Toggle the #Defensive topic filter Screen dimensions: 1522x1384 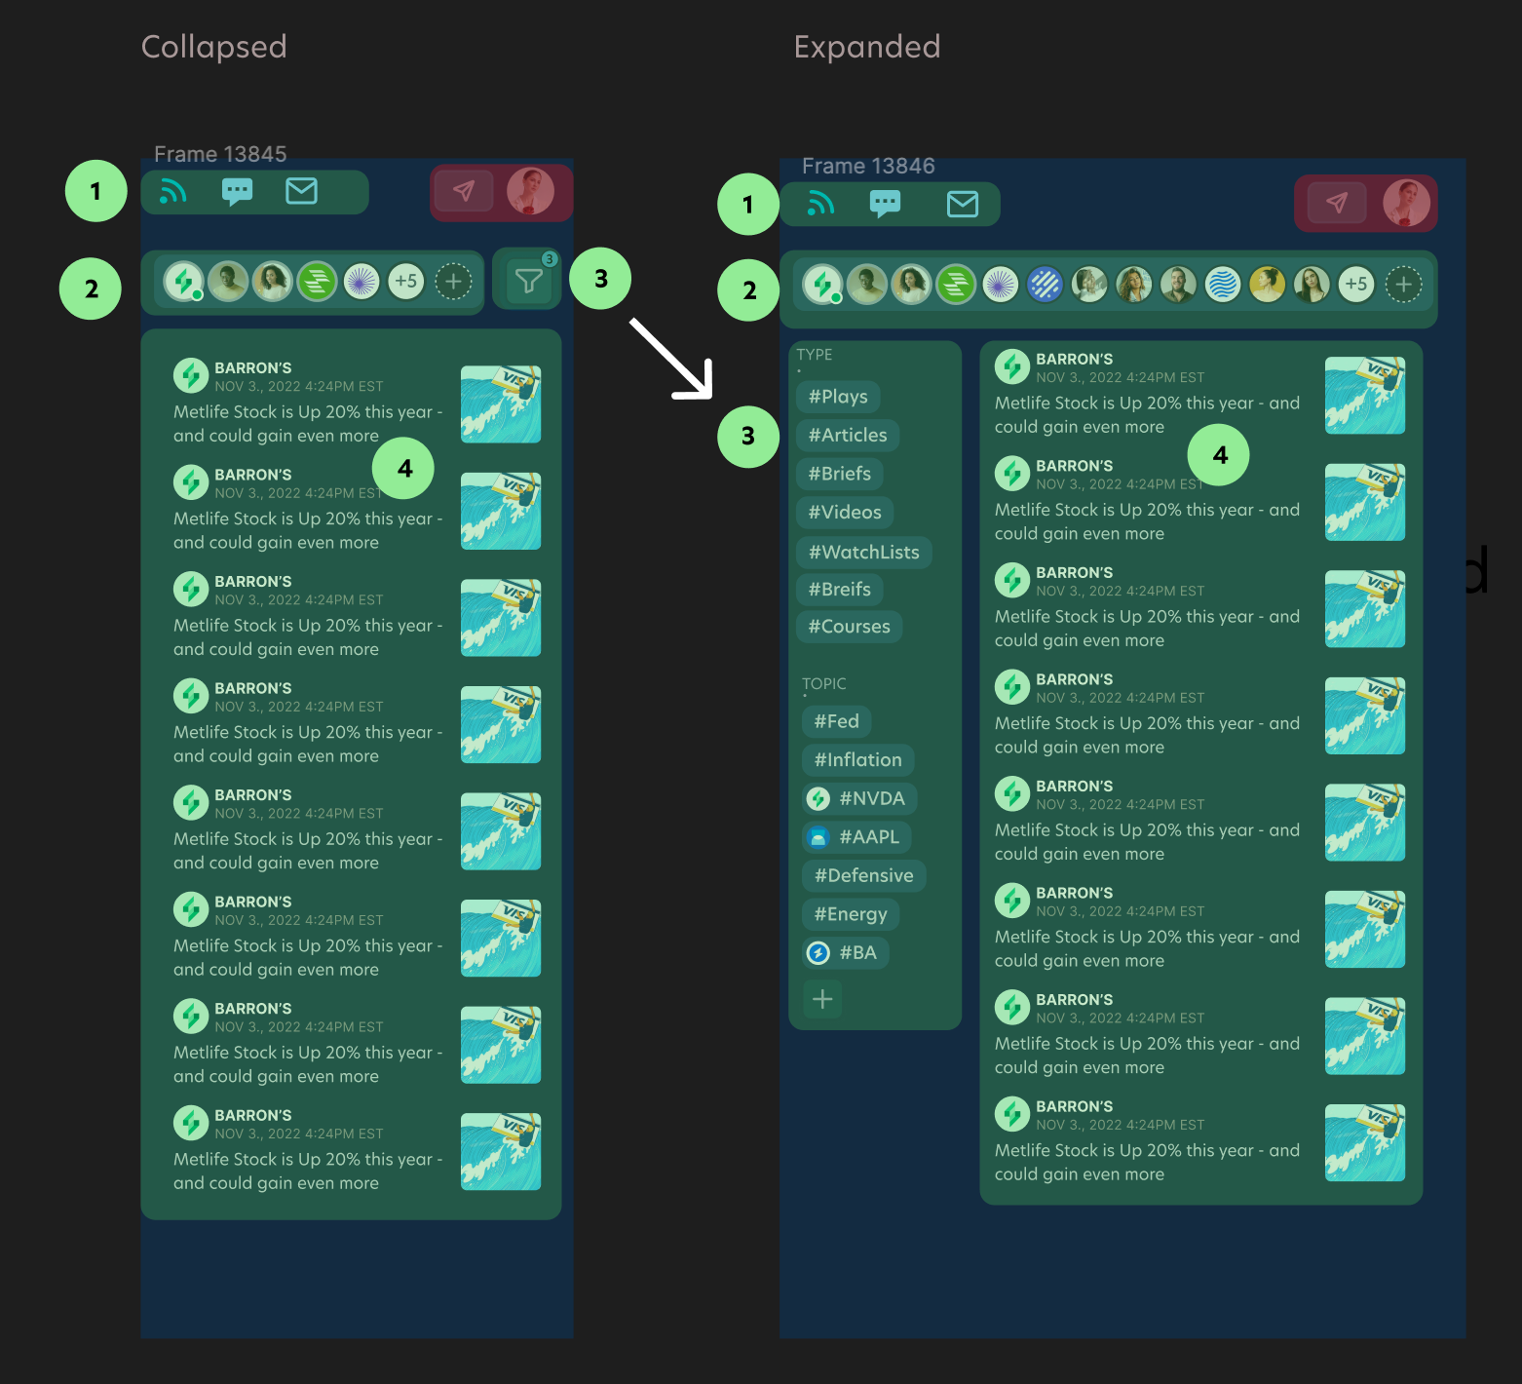[x=862, y=875]
